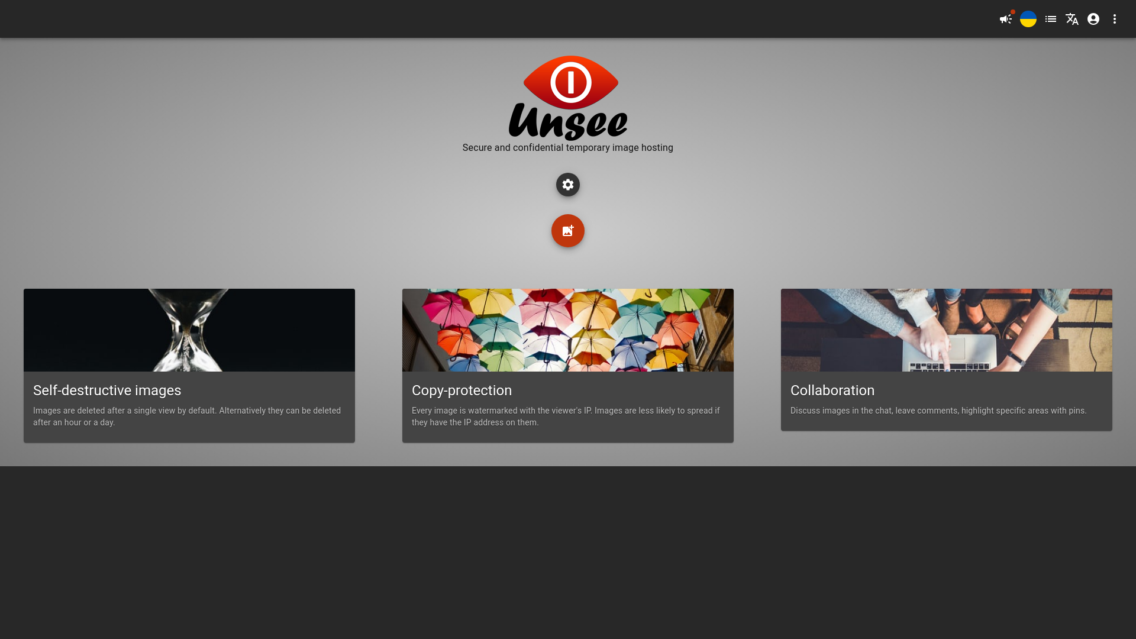Click the 'Self-destructive images' heading

pos(107,390)
